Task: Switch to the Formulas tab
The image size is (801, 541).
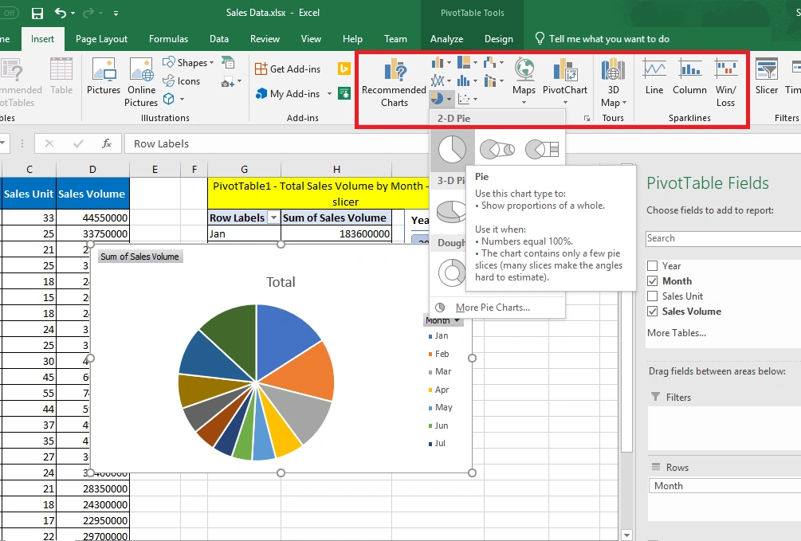Action: [x=169, y=39]
